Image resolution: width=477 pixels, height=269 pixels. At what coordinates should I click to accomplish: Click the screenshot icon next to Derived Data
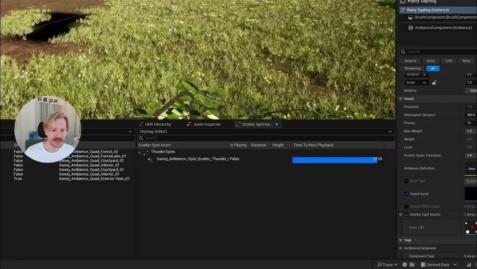click(412, 264)
